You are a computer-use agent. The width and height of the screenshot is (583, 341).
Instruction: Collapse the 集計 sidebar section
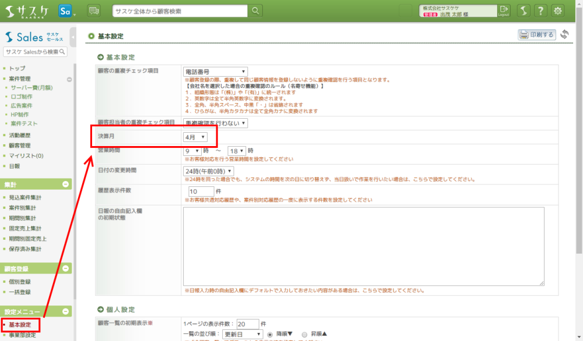(66, 184)
